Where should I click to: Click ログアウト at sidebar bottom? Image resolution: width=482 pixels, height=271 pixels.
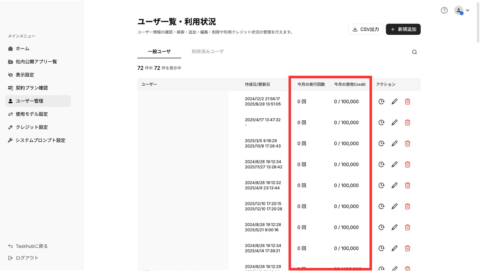[x=27, y=258]
